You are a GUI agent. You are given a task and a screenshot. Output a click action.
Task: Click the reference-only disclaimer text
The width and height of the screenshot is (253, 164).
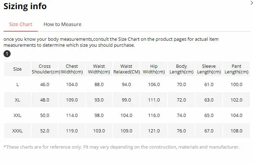tap(121, 147)
